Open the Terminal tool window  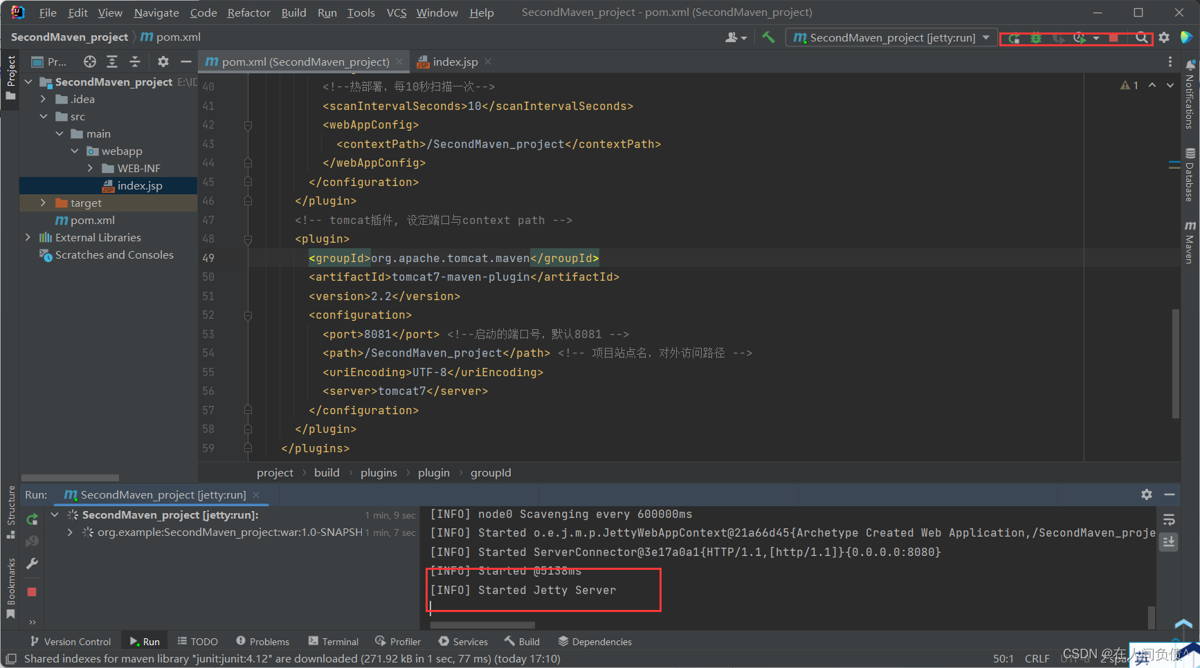334,642
